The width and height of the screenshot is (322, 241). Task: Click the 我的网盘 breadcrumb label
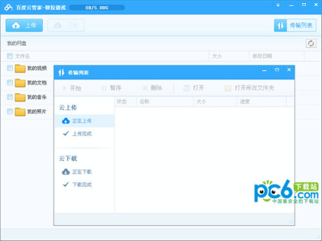click(17, 44)
